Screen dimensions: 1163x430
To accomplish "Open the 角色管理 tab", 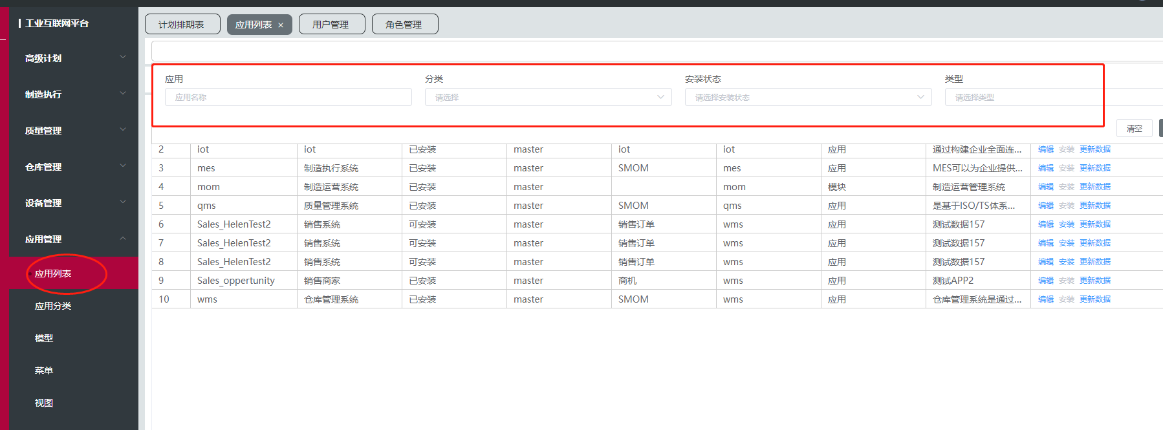I will (x=404, y=25).
